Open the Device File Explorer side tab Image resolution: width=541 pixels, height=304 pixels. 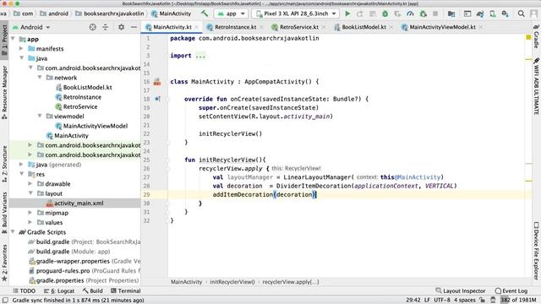click(x=536, y=251)
